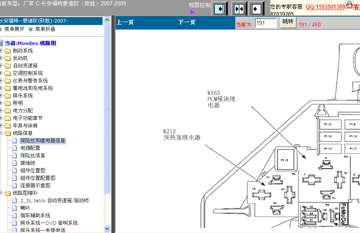This screenshot has width=360, height=233.
Task: Click tree panel scroll down arrow
Action: point(107,228)
